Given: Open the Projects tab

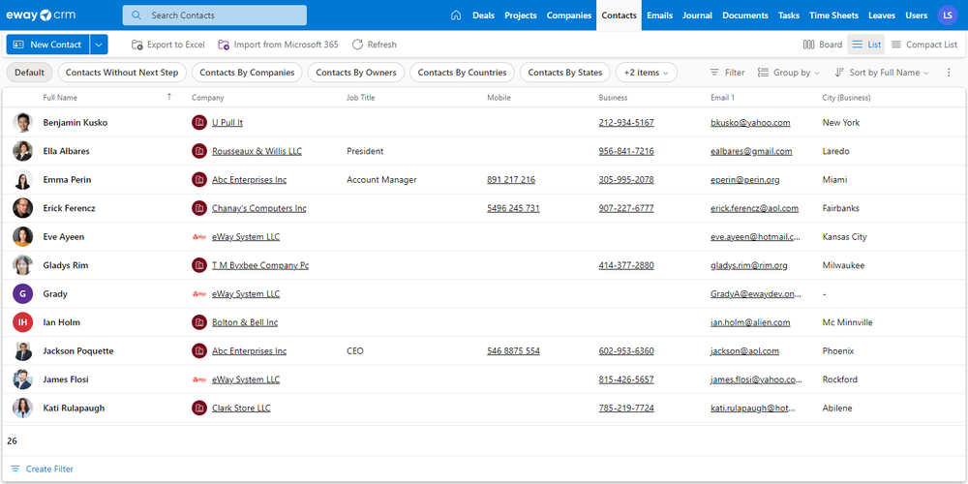Looking at the screenshot, I should pos(521,15).
